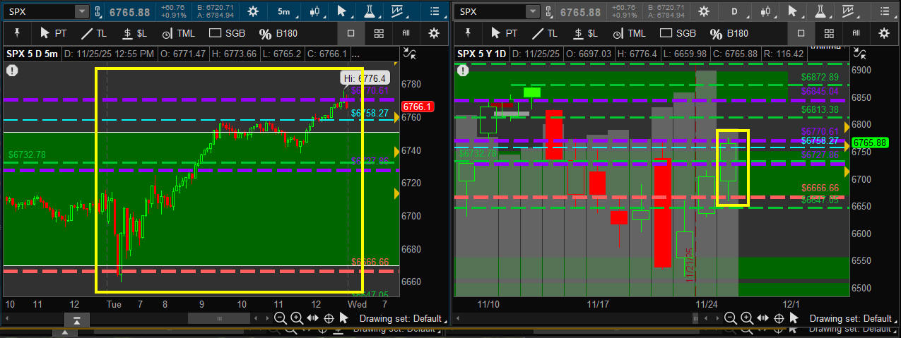Open the D aggregation menu on right chart
Viewport: 901px width, 338px height.
click(734, 11)
